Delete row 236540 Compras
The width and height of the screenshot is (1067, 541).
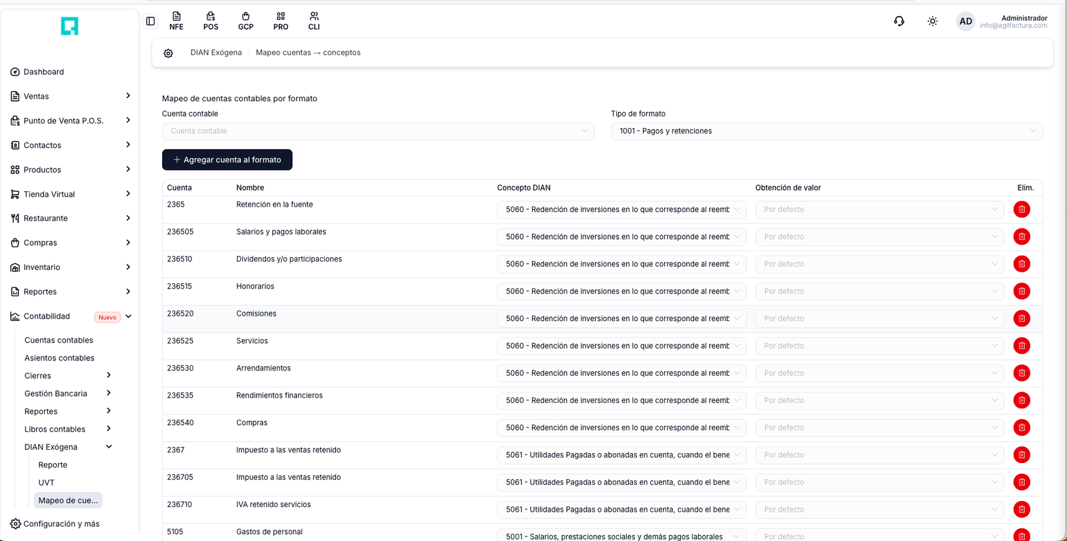tap(1022, 428)
